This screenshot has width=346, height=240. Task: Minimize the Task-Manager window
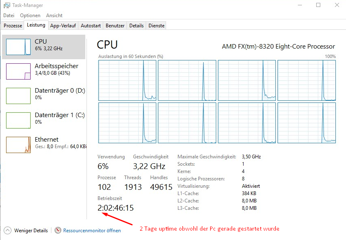(300, 5)
